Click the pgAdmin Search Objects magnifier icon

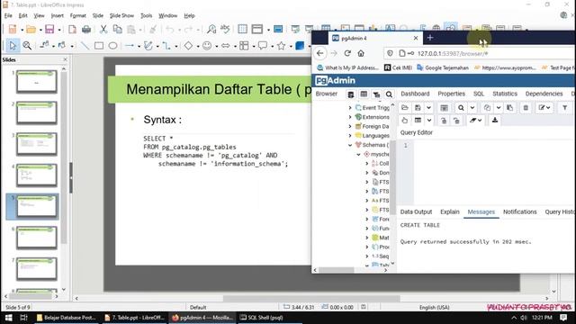coord(389,94)
